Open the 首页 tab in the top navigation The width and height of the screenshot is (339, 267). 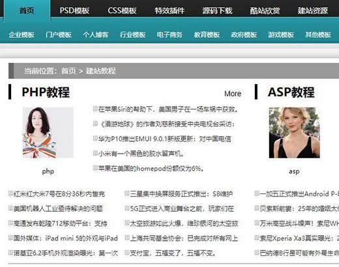coord(27,10)
